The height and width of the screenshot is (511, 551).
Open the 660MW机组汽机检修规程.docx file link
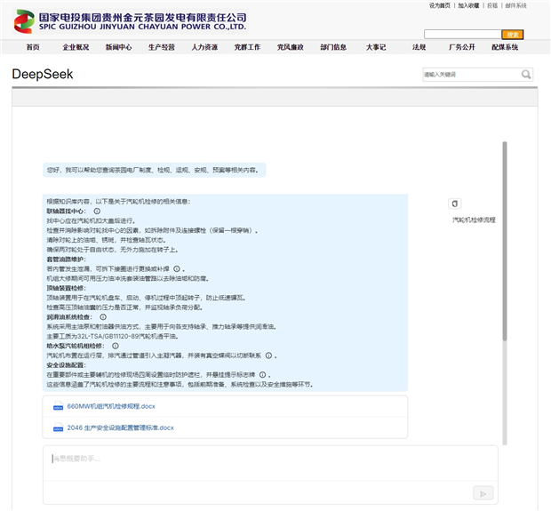tap(111, 406)
